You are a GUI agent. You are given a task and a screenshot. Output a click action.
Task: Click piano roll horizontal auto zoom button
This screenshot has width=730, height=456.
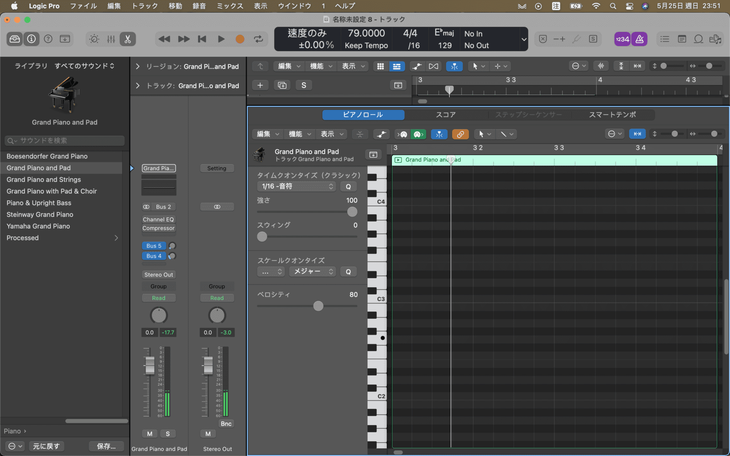point(637,134)
